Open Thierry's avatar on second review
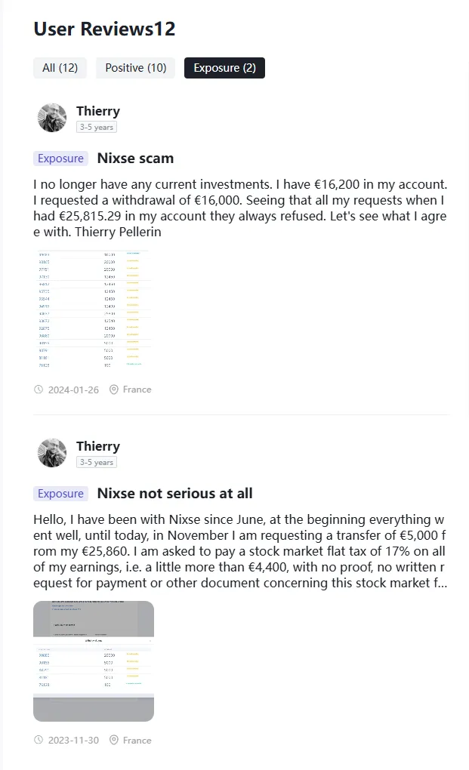Viewport: 469px width, 770px height. [x=52, y=453]
